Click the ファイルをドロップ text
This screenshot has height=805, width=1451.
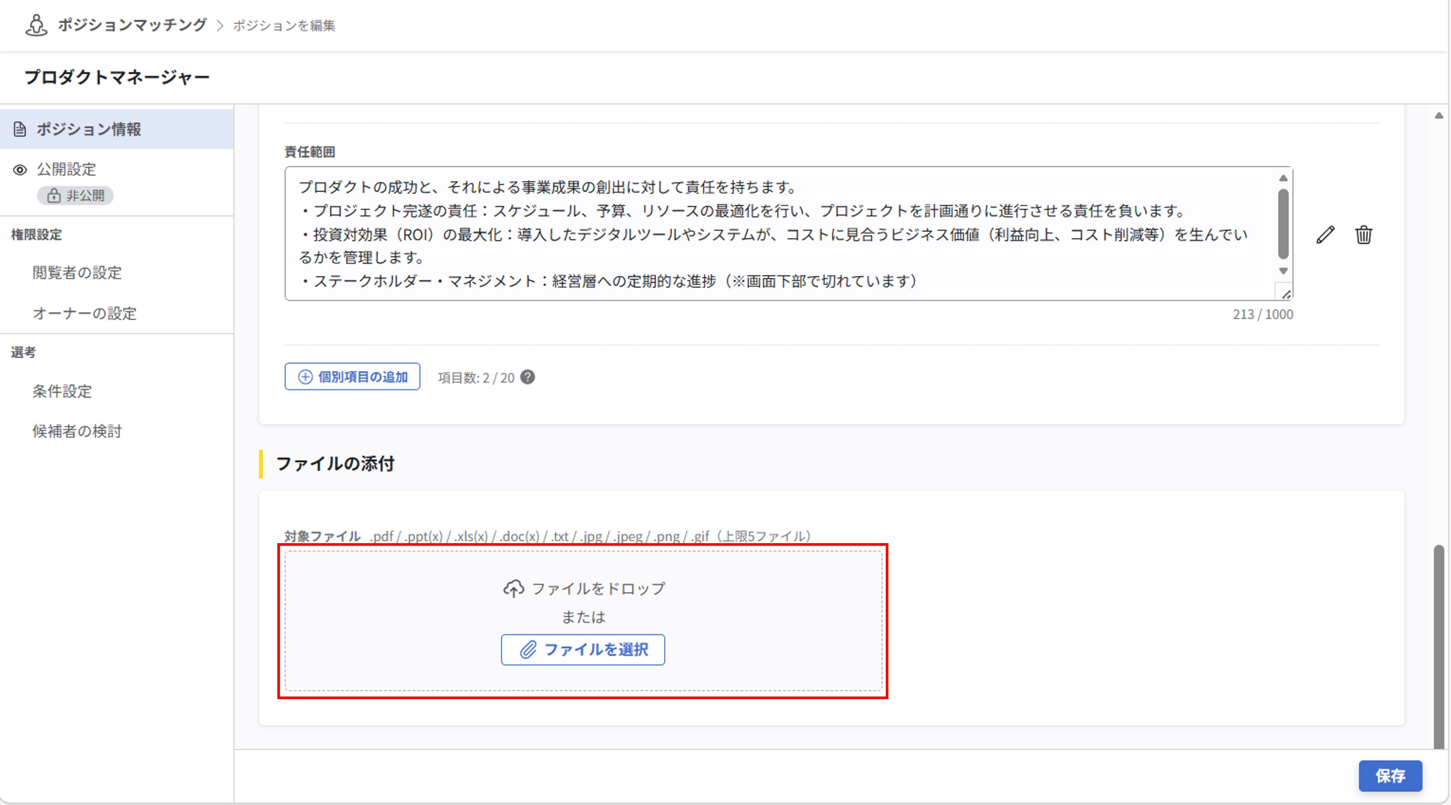click(x=599, y=589)
